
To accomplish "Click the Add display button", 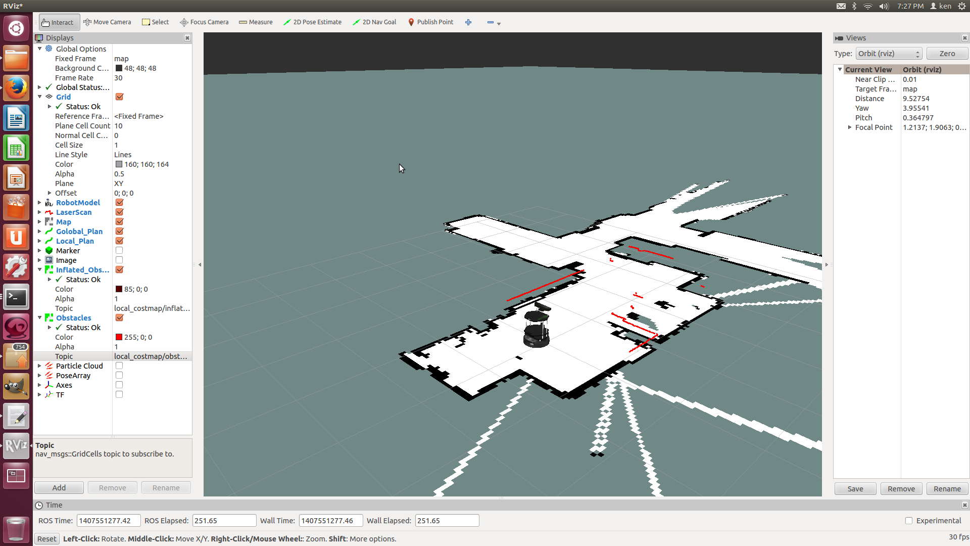I will click(x=59, y=488).
